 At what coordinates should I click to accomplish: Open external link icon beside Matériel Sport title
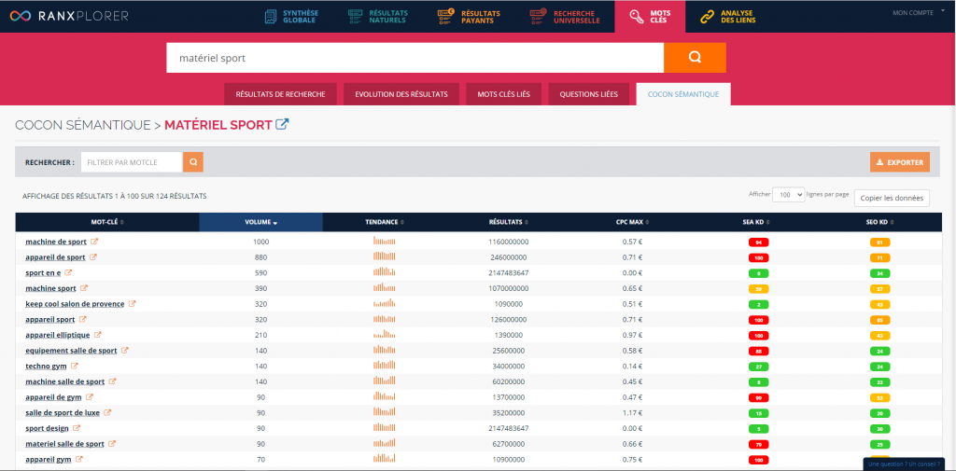[x=282, y=124]
